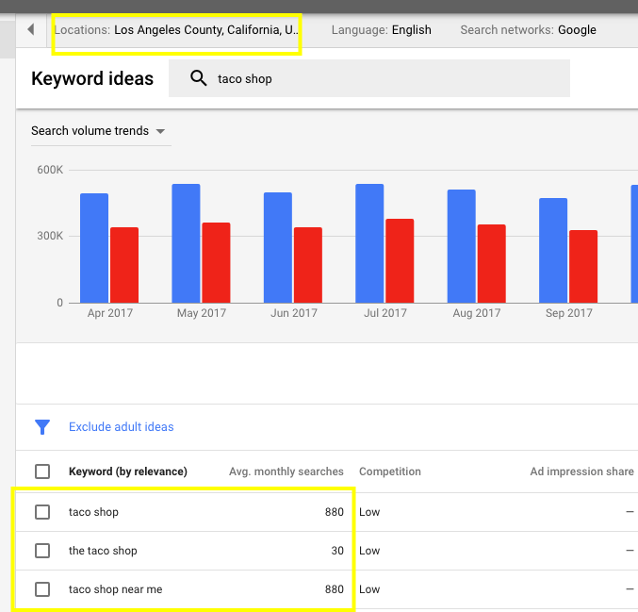Check the 'taco shop' keyword checkbox
The height and width of the screenshot is (612, 638).
[x=42, y=512]
